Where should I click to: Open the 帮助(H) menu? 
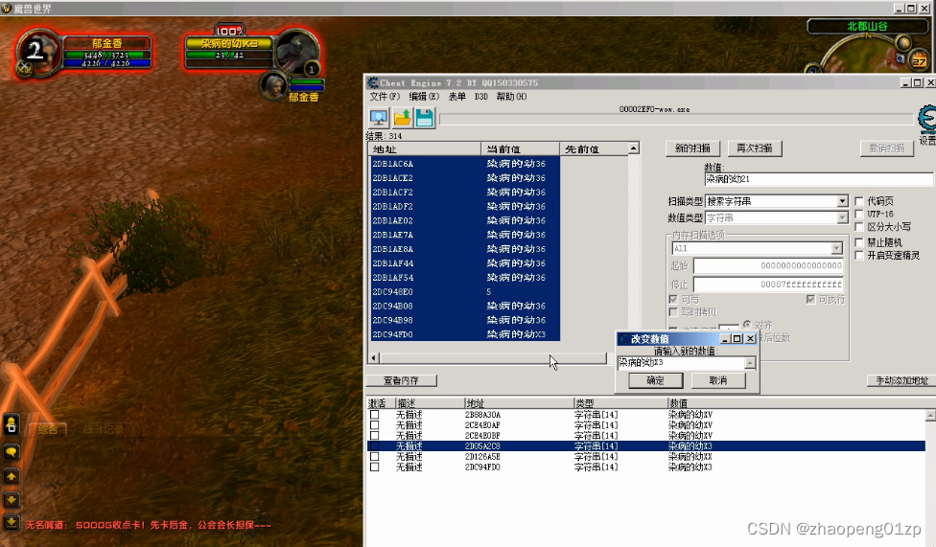click(x=511, y=97)
